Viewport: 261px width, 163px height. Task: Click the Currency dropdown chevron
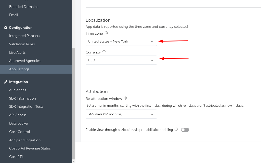pos(152,60)
